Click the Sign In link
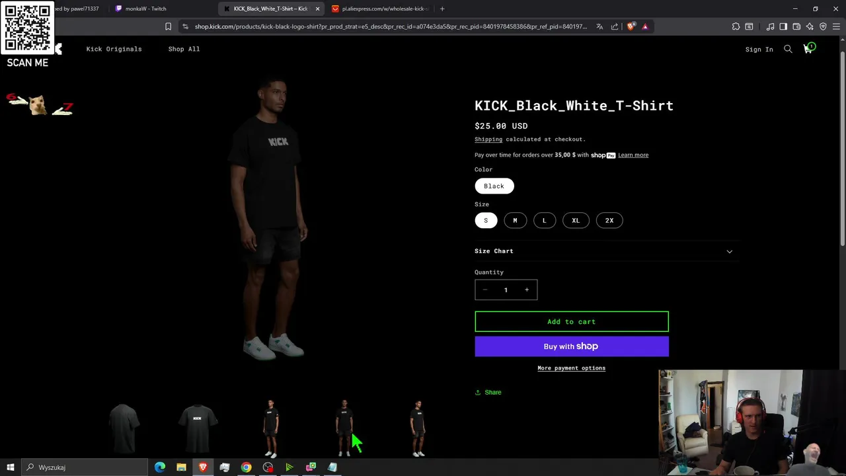846x476 pixels. click(x=759, y=50)
